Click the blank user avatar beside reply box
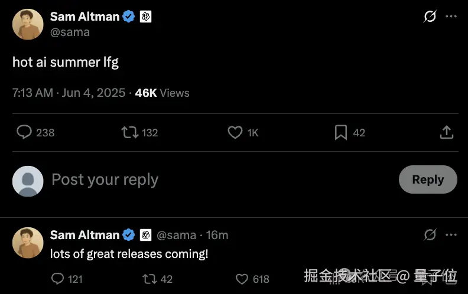468x294 pixels. coord(28,181)
